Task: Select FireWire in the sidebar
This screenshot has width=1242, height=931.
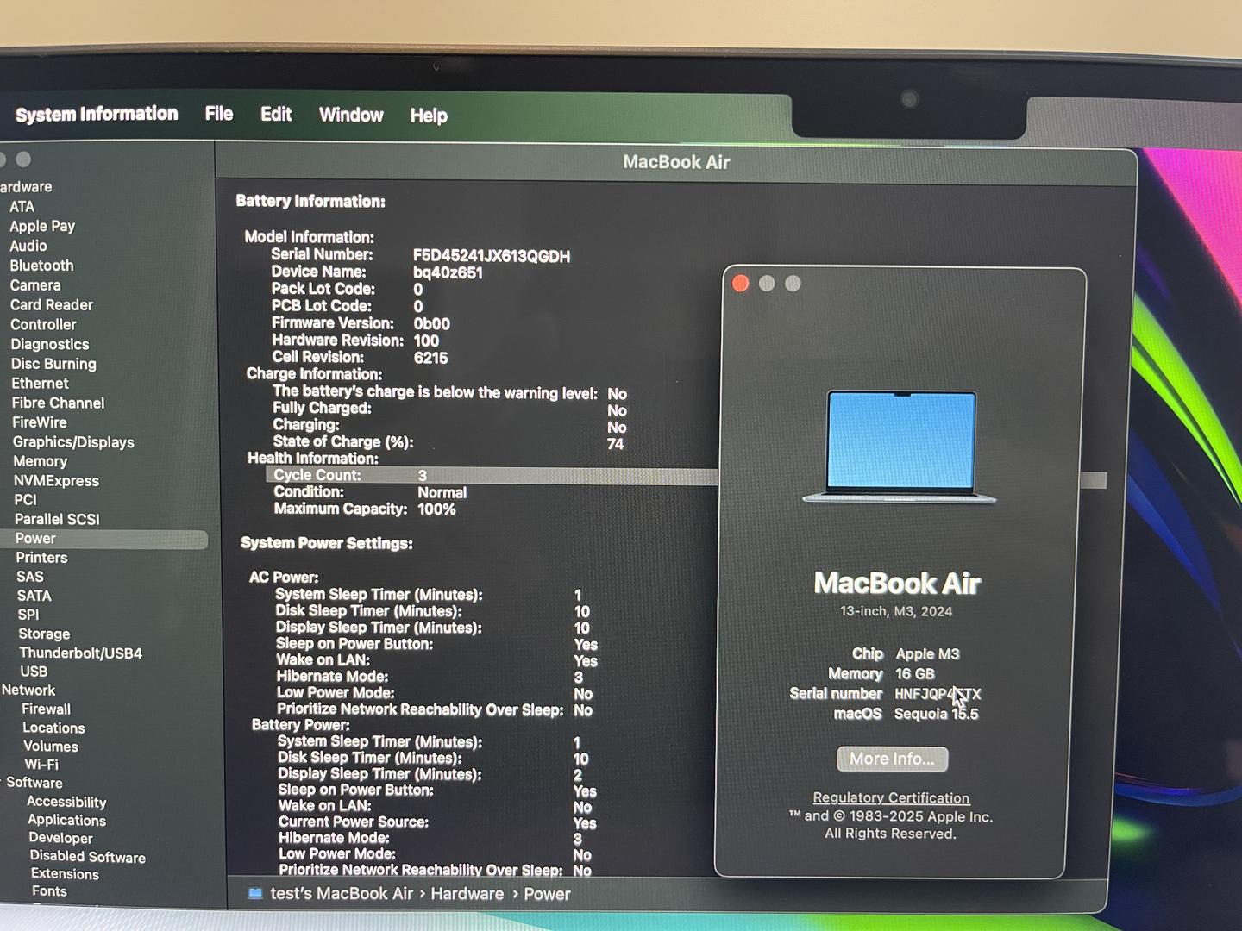Action: coord(40,422)
